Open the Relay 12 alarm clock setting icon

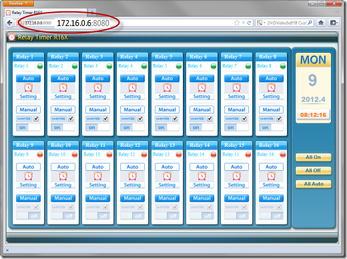132,176
